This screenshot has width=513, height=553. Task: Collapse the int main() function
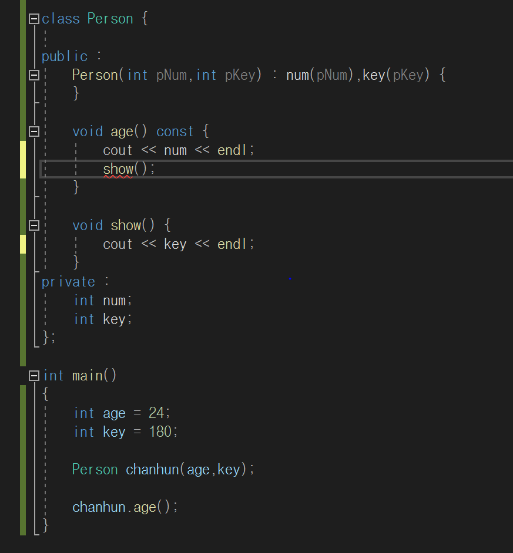[x=34, y=376]
